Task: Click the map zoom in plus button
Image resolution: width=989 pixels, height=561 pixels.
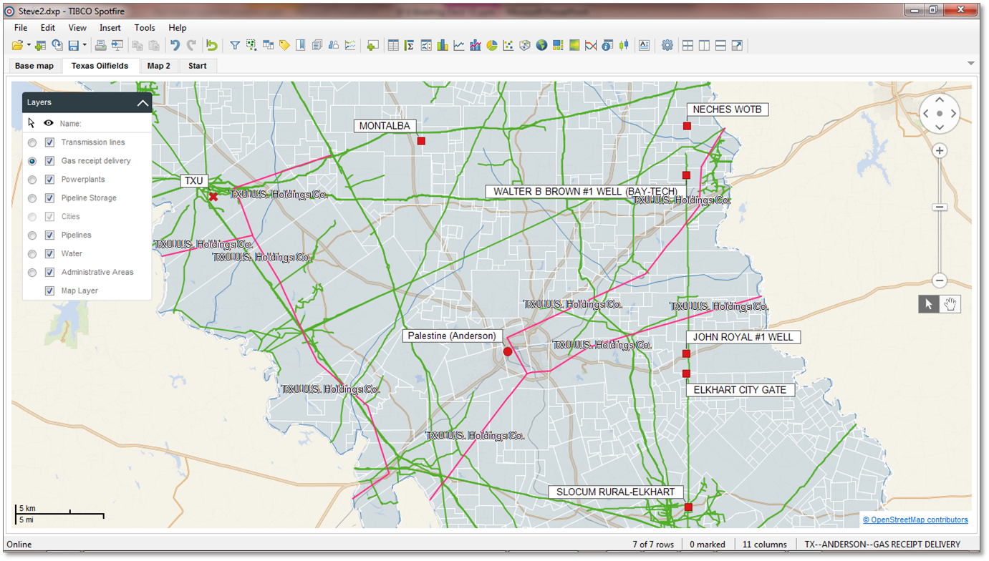Action: [x=940, y=151]
